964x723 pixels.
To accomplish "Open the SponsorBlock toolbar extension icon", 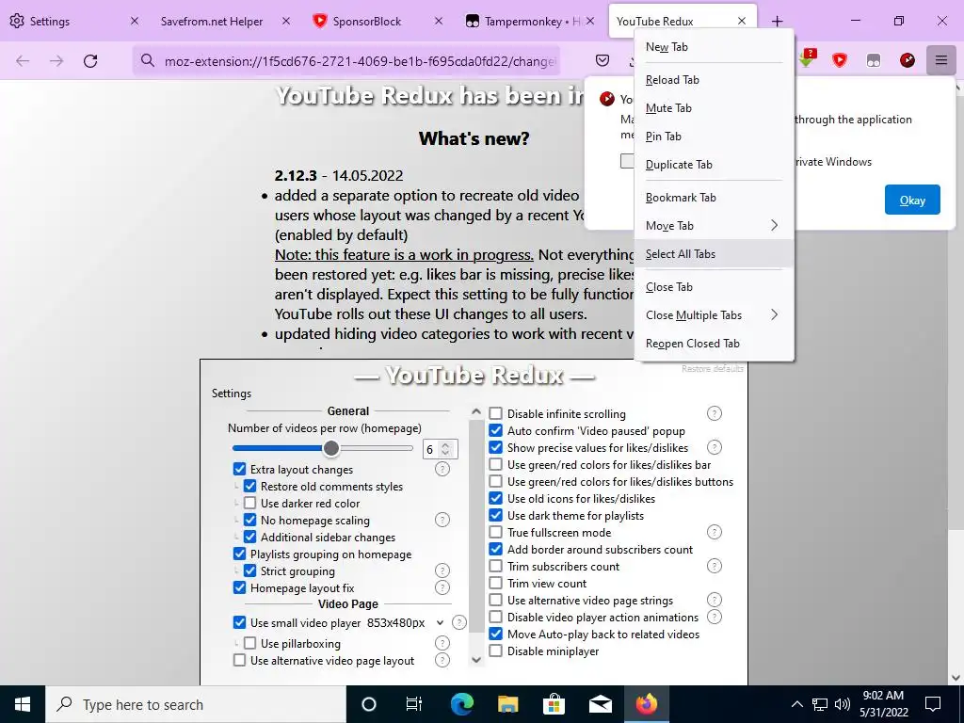I will (840, 60).
